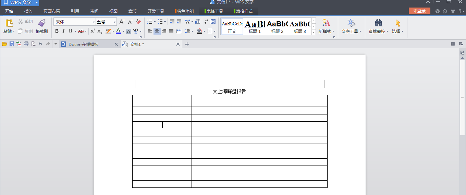Apply the 正文 body style
Image resolution: width=466 pixels, height=195 pixels.
click(232, 26)
